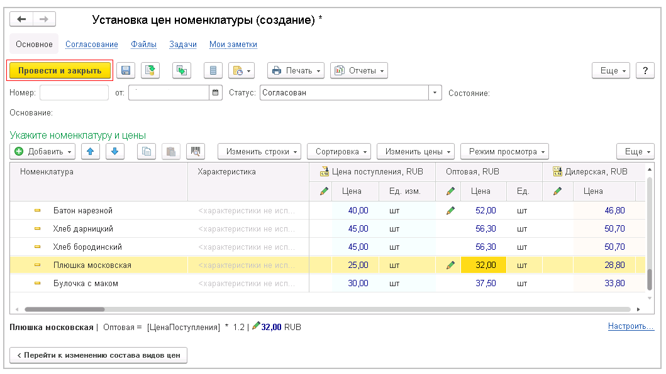Click the help question mark button
This screenshot has height=374, width=666.
(x=645, y=70)
